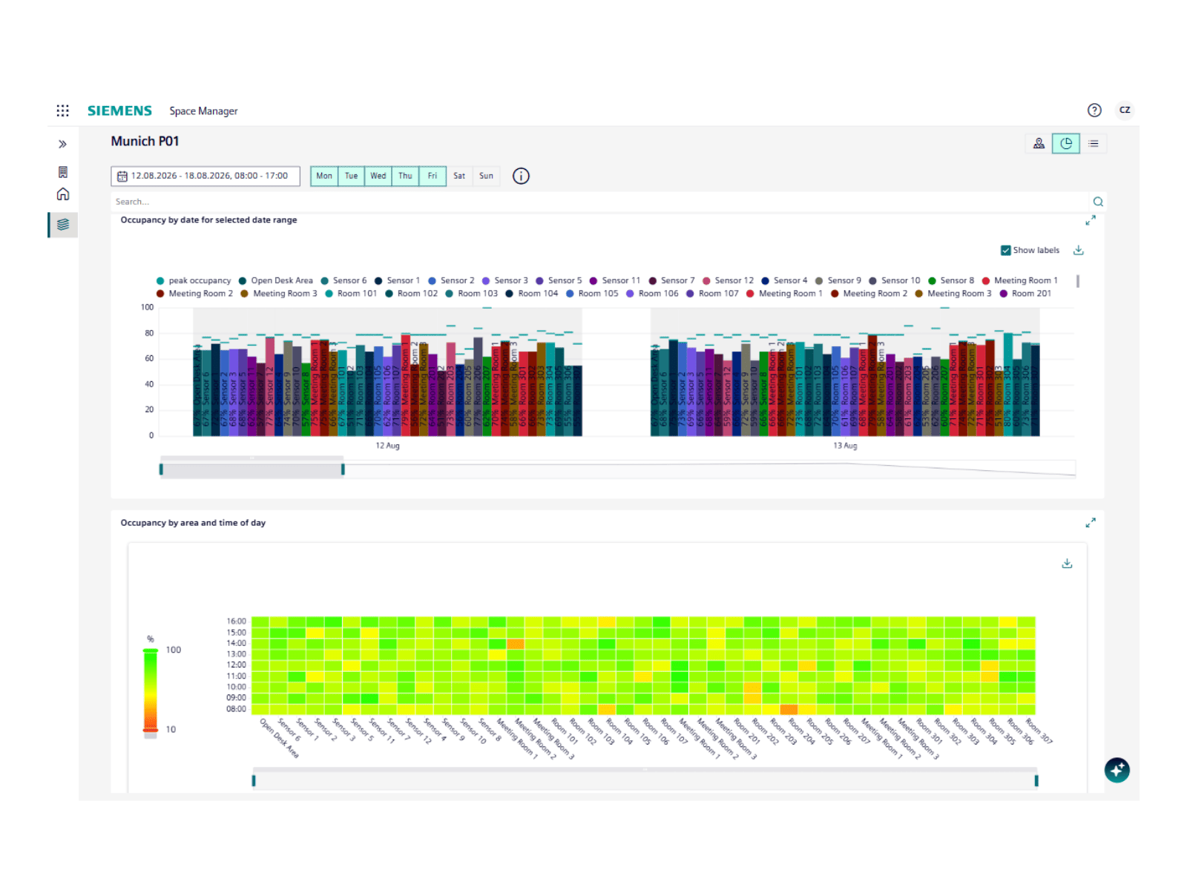Go to the home icon in sidebar
This screenshot has height=890, width=1187.
point(63,194)
